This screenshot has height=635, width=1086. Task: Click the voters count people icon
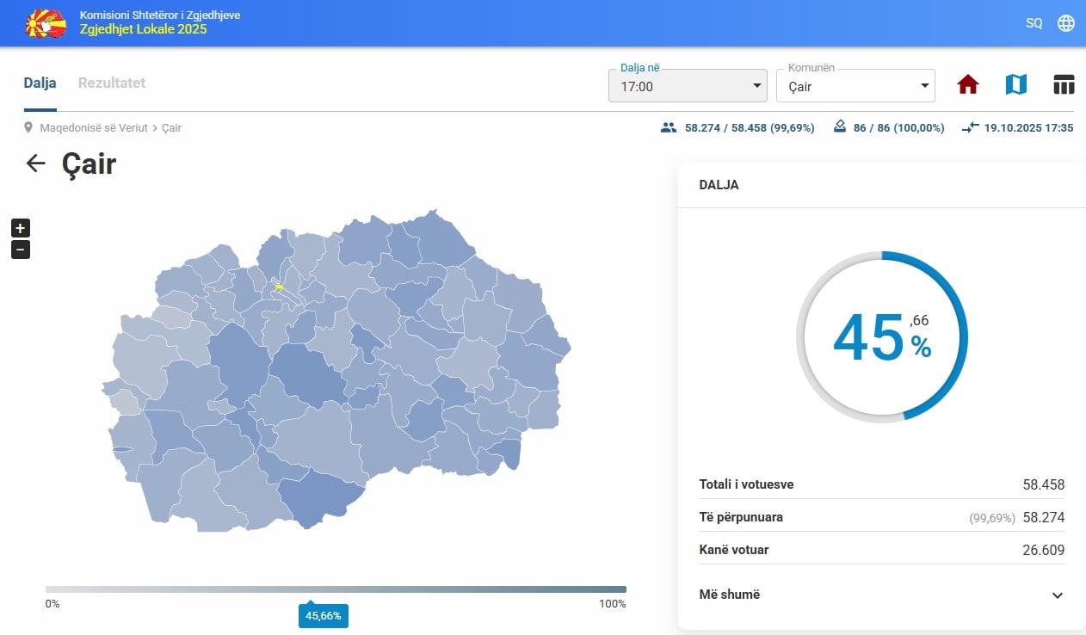[x=669, y=127]
